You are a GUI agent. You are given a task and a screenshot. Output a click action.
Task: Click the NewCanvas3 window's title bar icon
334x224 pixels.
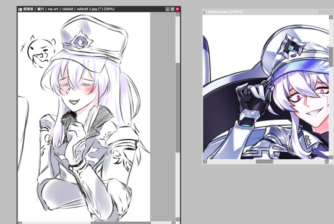coord(205,12)
